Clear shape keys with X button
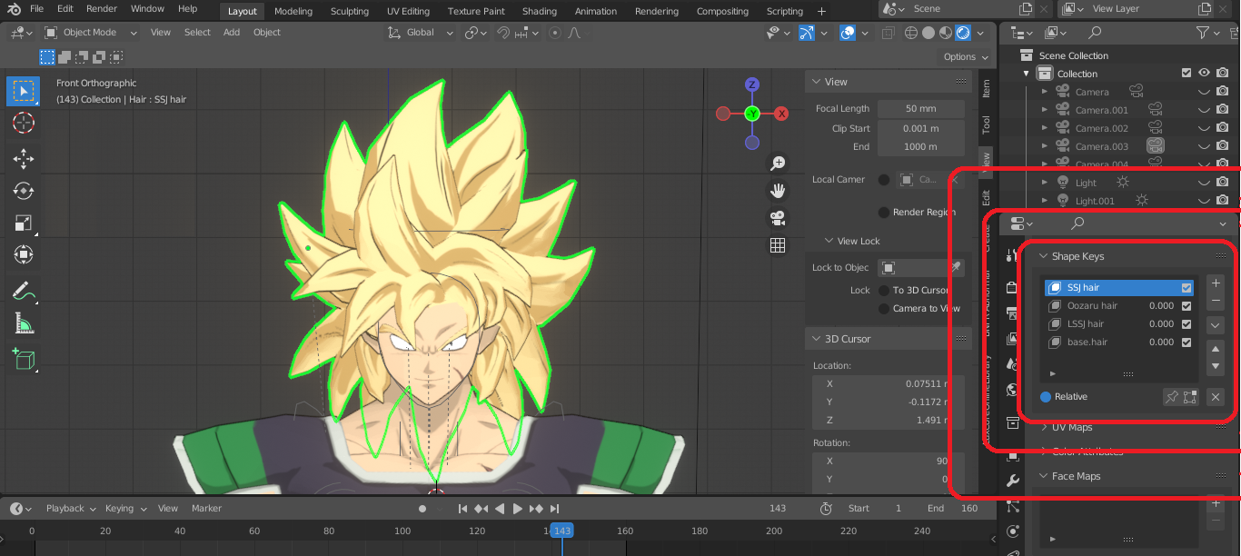Viewport: 1241px width, 556px height. click(x=1216, y=397)
